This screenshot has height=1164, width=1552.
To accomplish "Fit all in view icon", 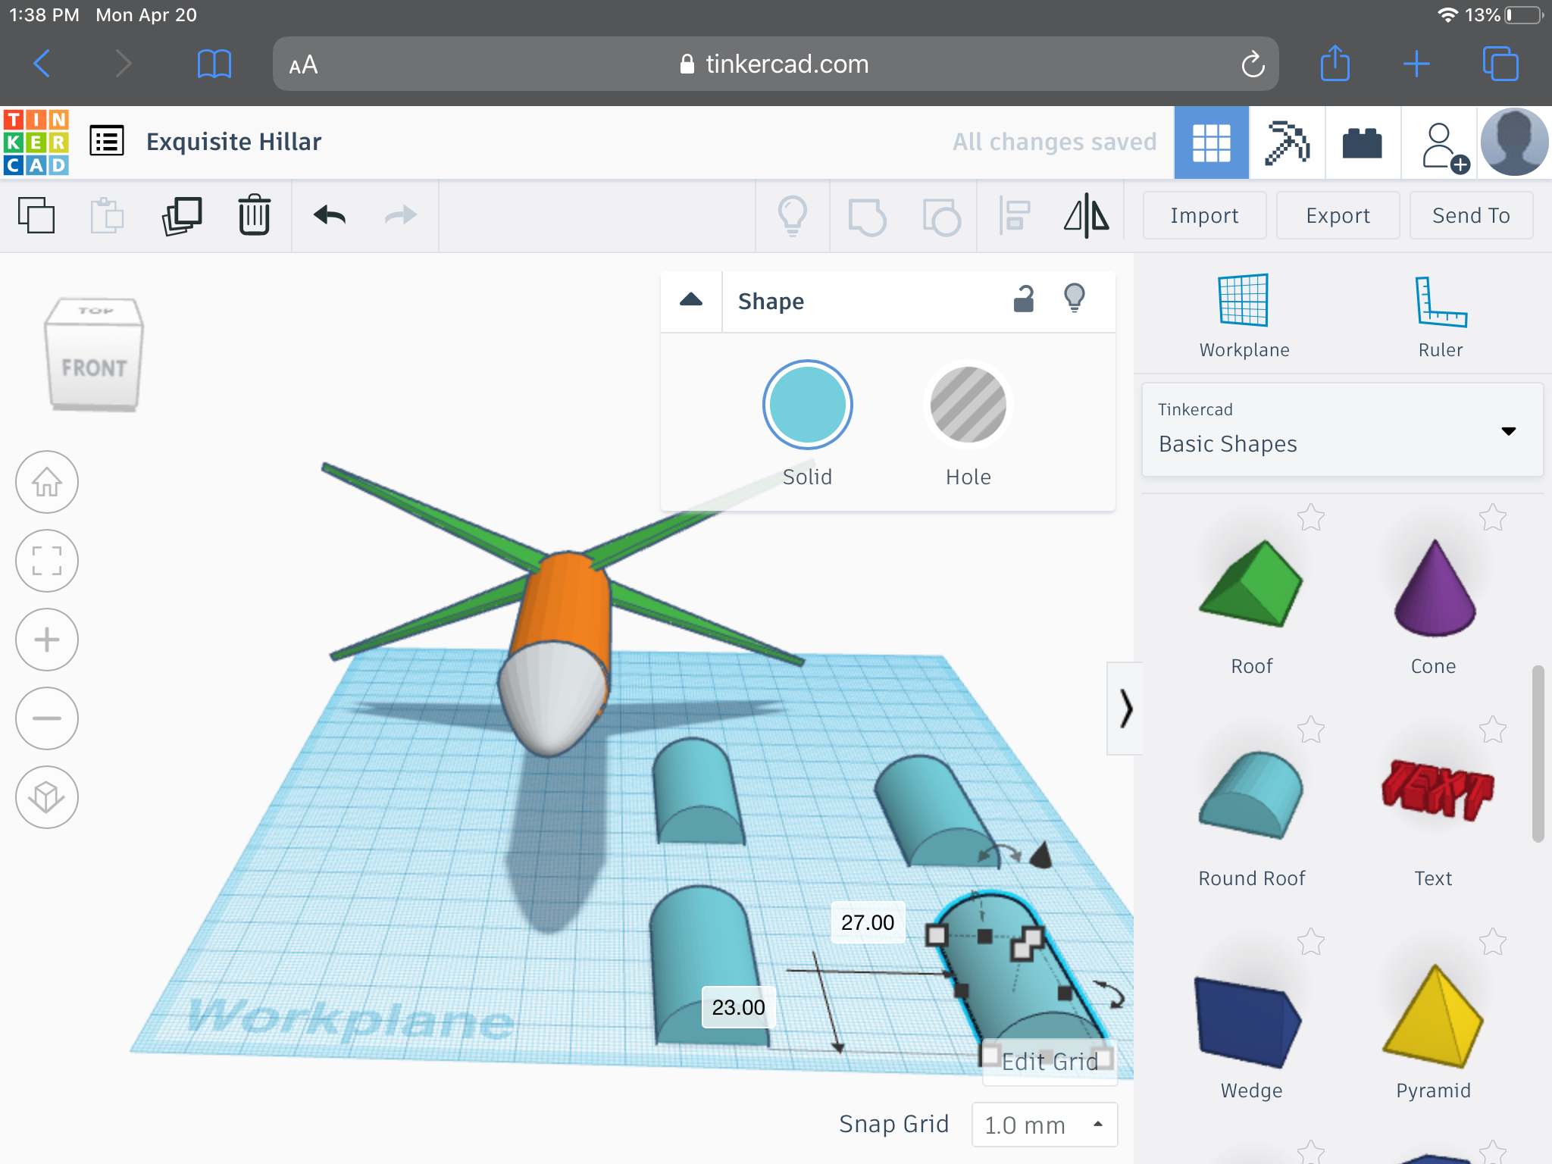I will 47,561.
